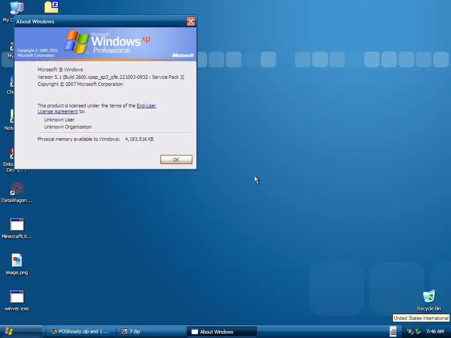Click the keyboard layout language bar icon
The height and width of the screenshot is (338, 451).
pos(393,332)
